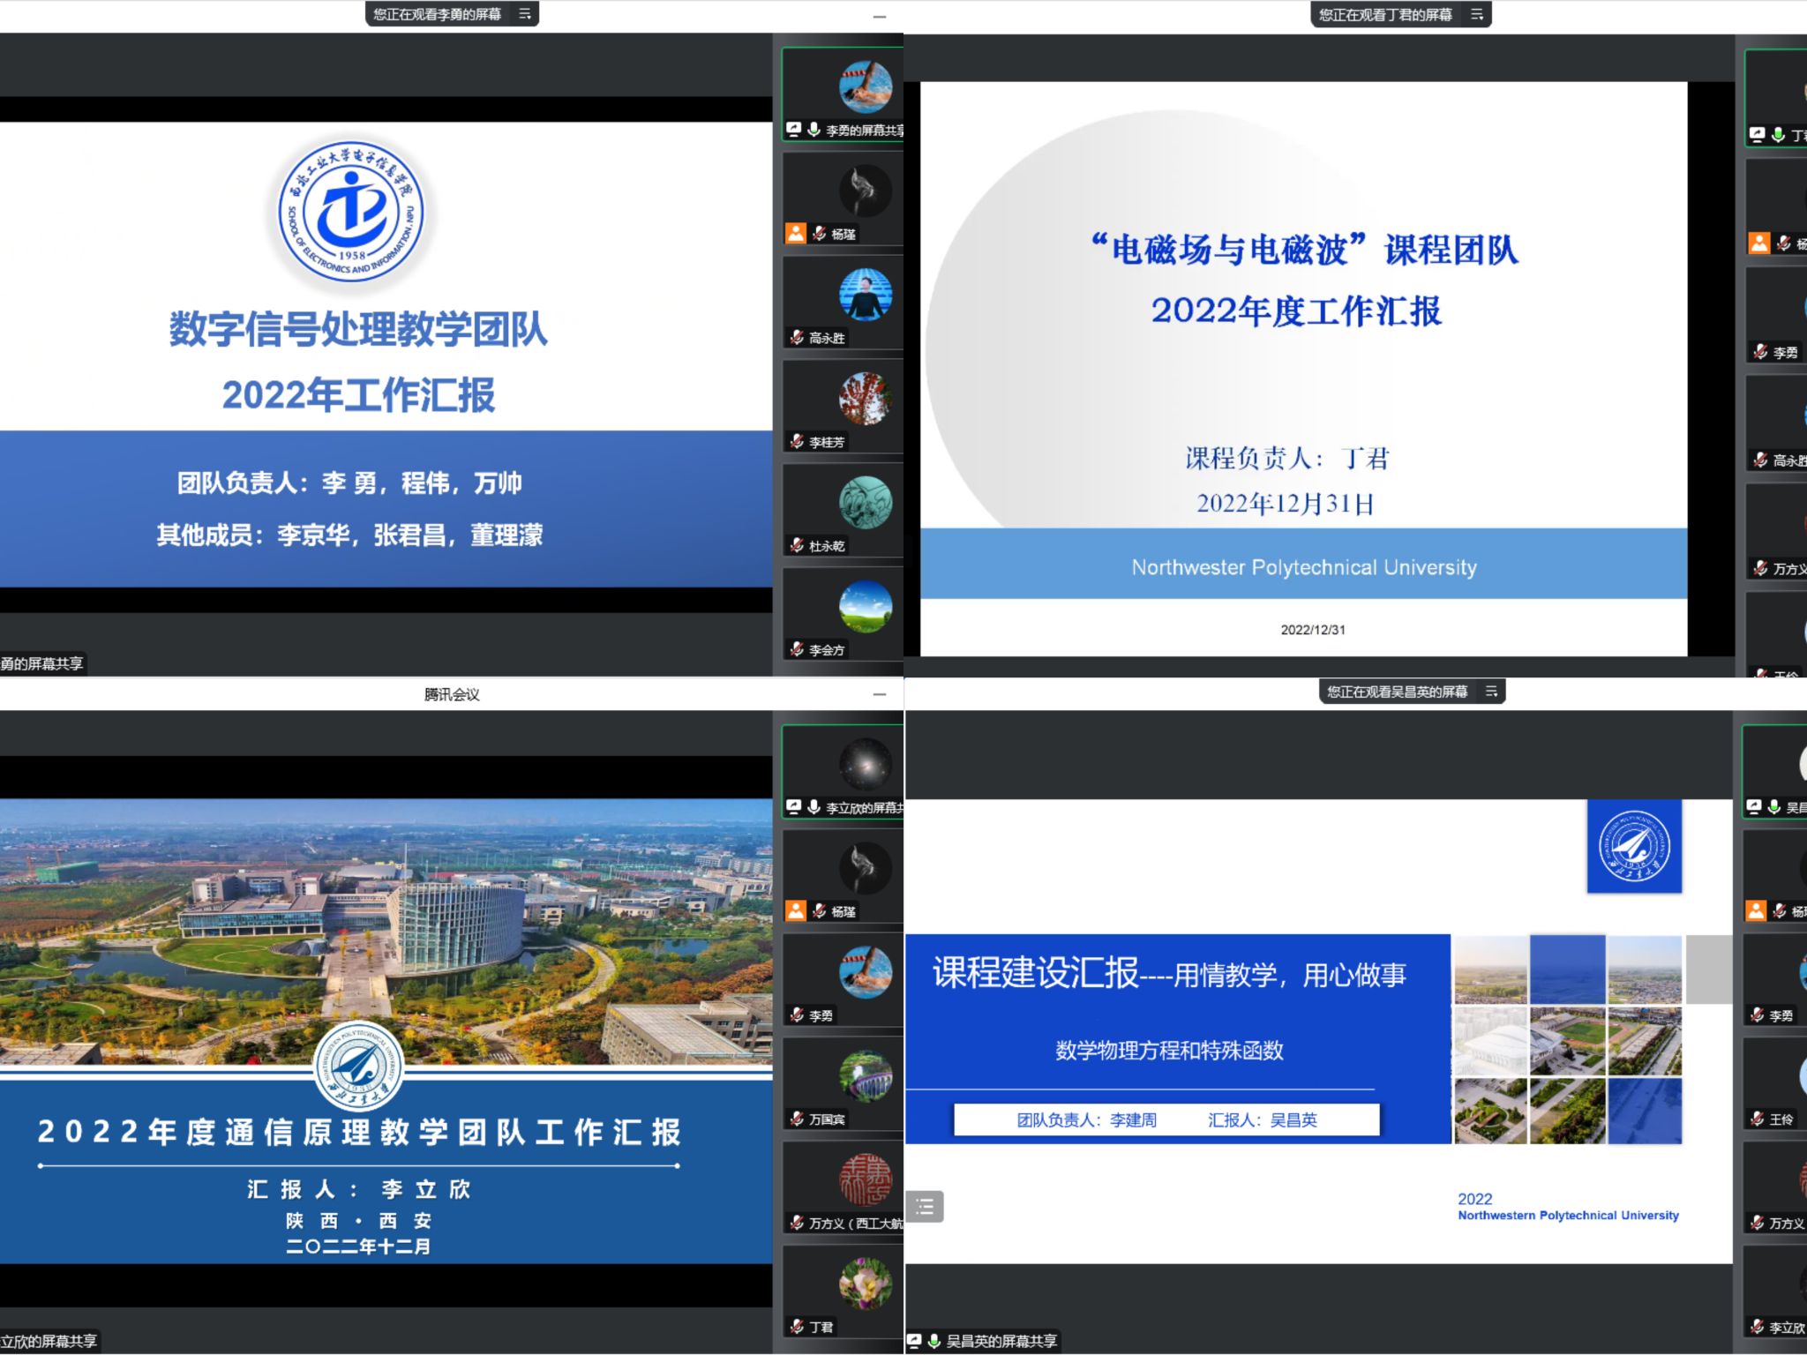
Task: Toggle slide outline list button on 吴昌英's slide
Action: 925,1206
